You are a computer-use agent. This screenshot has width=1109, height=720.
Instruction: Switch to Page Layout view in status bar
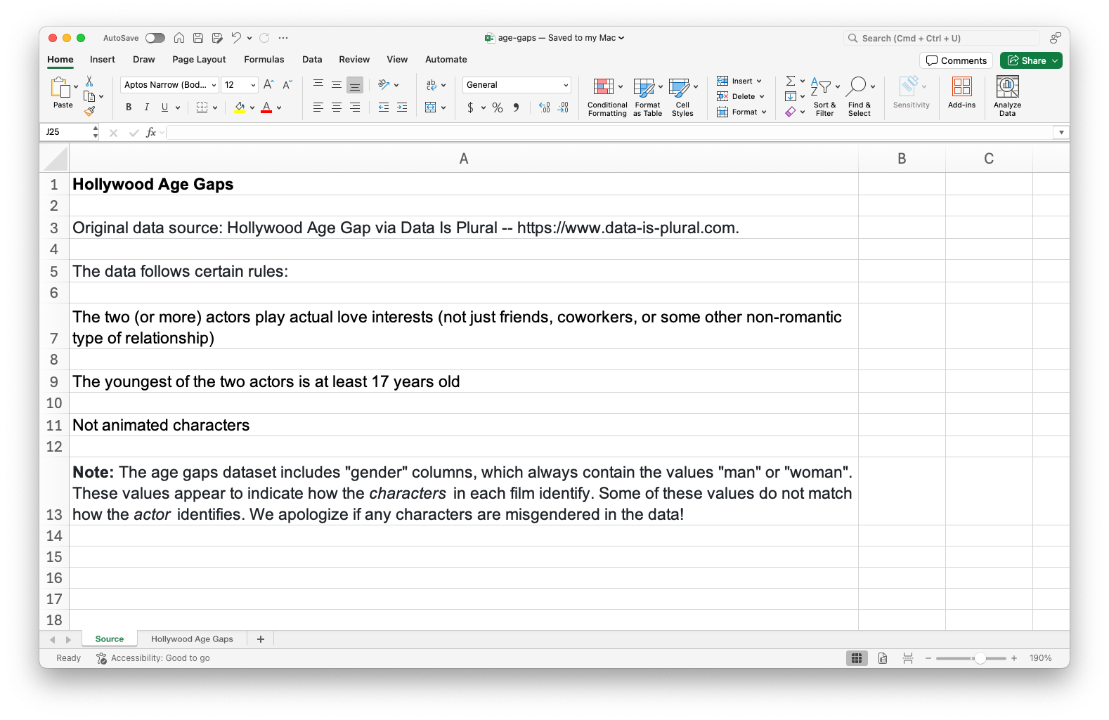coord(883,658)
